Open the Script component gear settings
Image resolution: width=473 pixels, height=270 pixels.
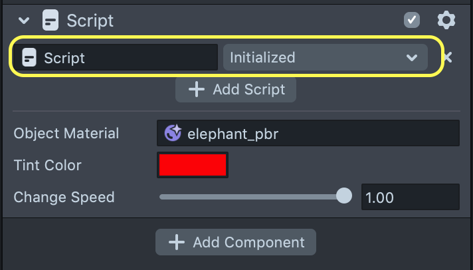pyautogui.click(x=446, y=20)
